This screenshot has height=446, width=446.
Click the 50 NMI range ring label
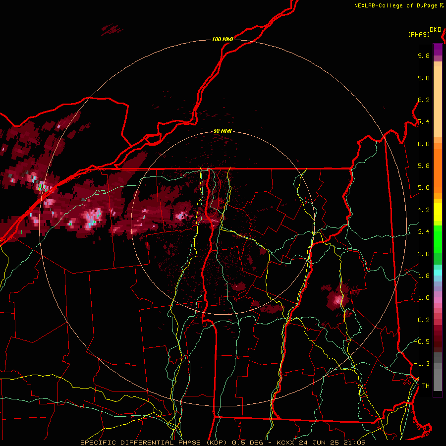223,131
